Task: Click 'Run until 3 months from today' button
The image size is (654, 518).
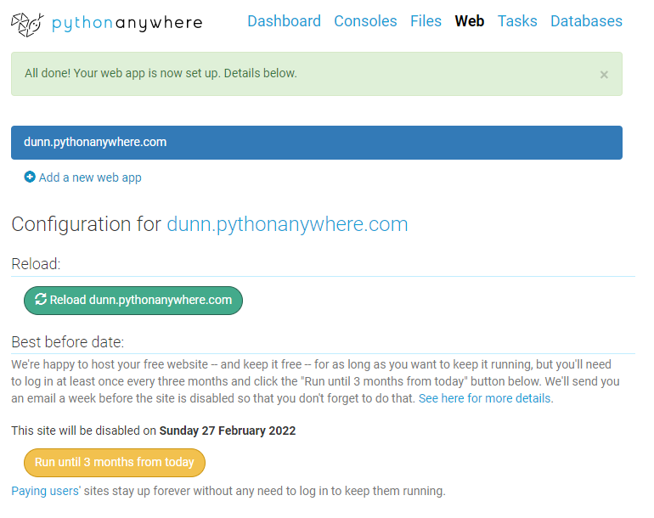Action: coord(115,463)
